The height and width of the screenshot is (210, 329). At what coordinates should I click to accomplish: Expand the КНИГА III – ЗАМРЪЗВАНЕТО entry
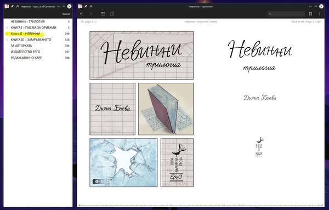7,40
